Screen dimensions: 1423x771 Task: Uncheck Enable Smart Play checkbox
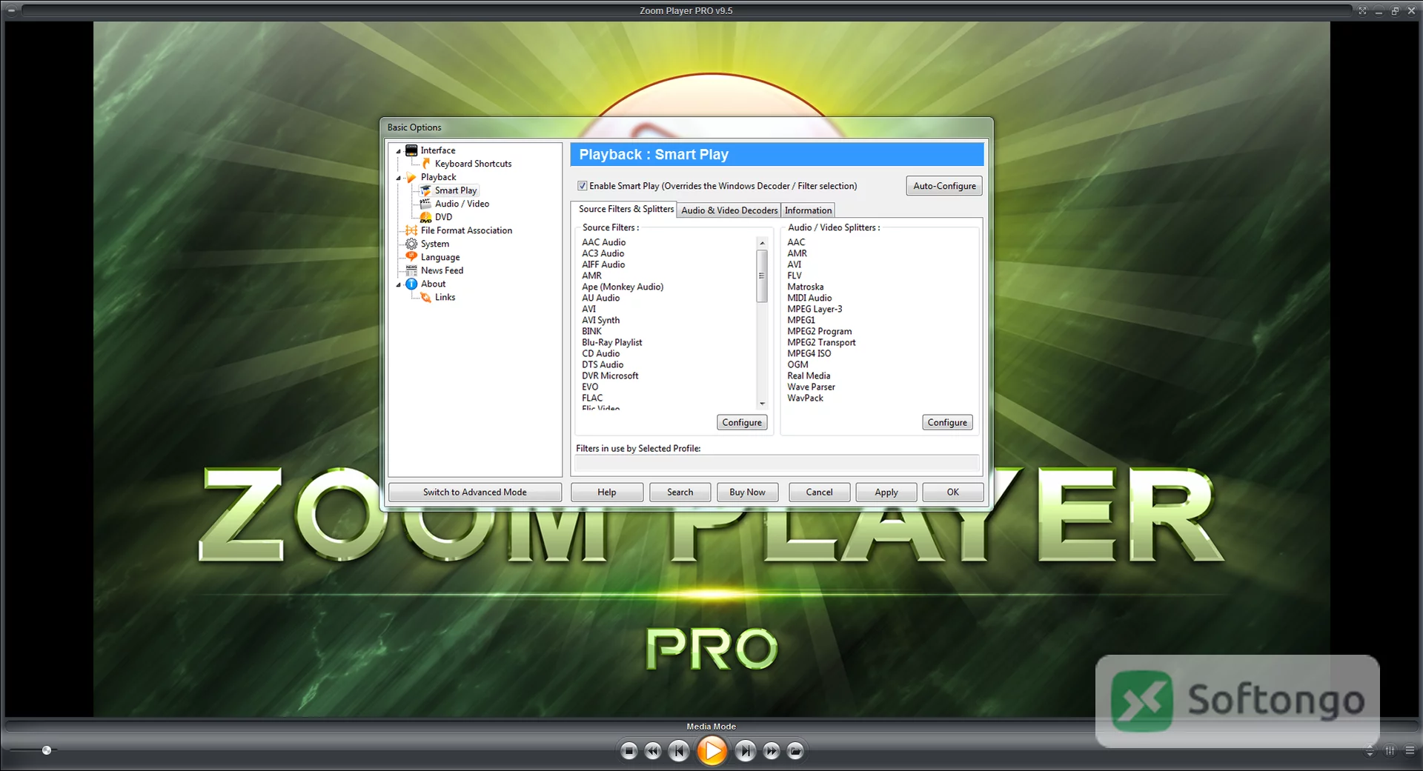(x=583, y=186)
